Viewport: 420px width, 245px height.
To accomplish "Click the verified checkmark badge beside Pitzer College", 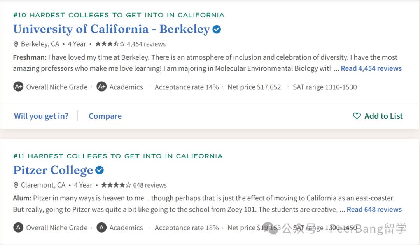I will click(100, 170).
